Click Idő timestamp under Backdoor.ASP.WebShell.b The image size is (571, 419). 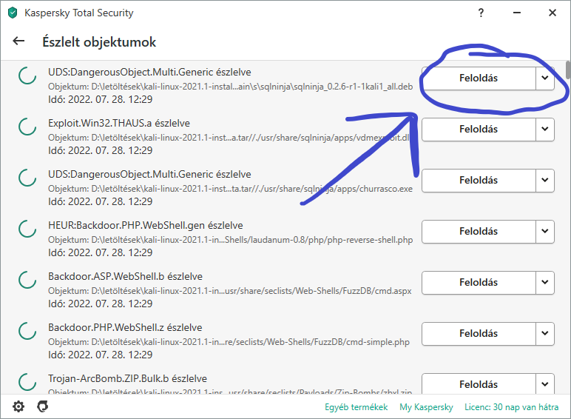(100, 304)
